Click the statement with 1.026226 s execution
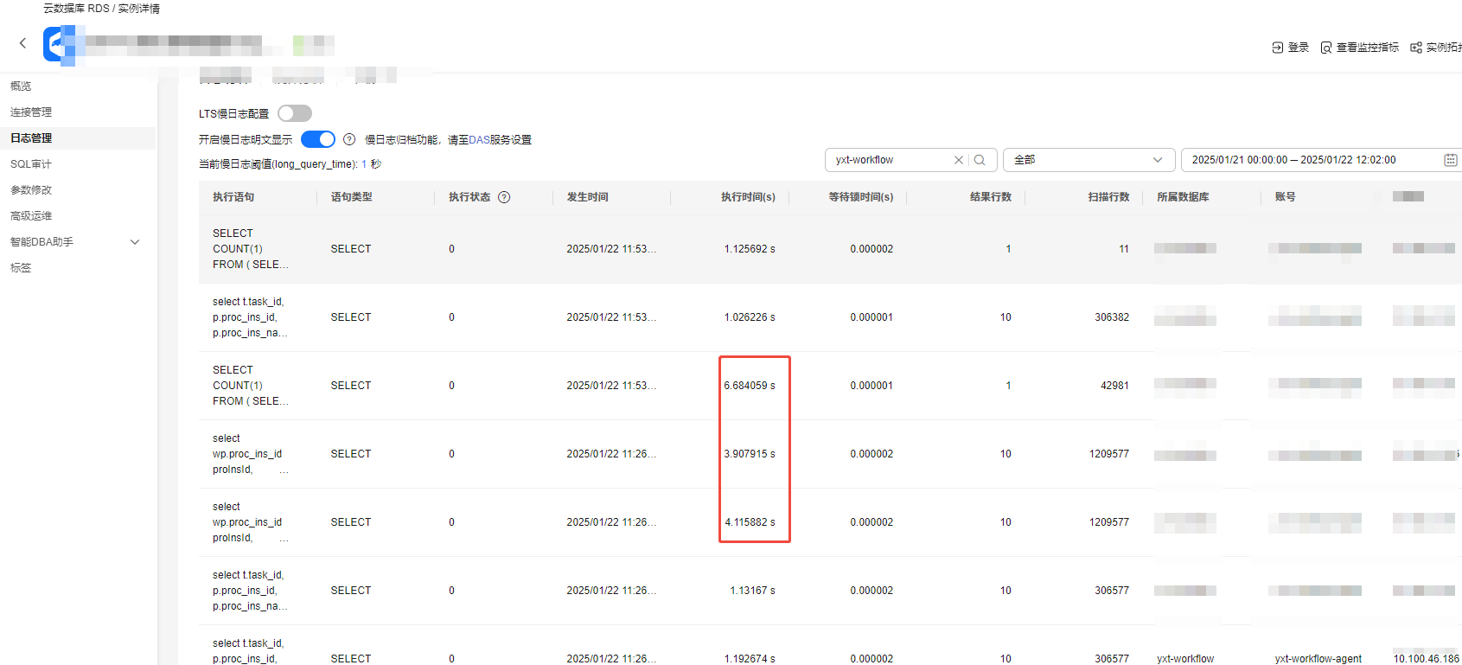This screenshot has width=1462, height=665. [x=251, y=317]
